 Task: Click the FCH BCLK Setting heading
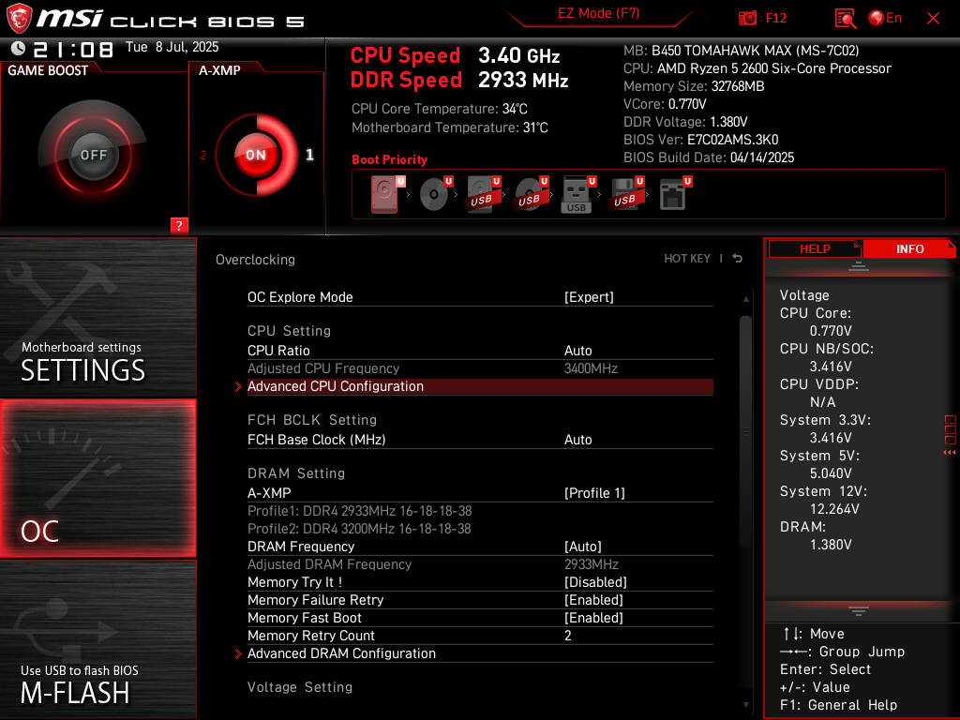pos(312,420)
